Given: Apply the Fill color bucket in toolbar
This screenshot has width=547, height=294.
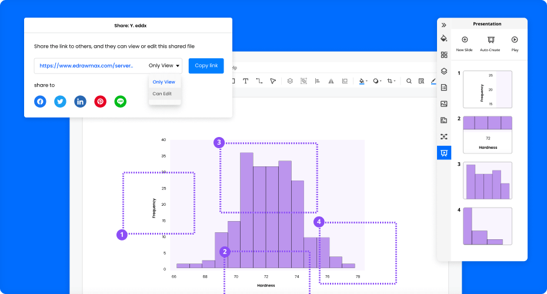Looking at the screenshot, I should [362, 81].
